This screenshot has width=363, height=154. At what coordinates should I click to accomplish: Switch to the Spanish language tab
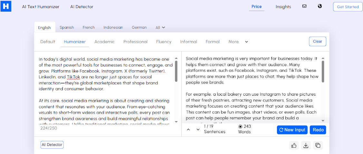coord(67,27)
